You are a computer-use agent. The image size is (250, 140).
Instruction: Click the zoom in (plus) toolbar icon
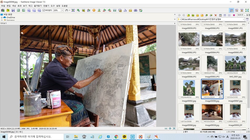tap(29, 10)
